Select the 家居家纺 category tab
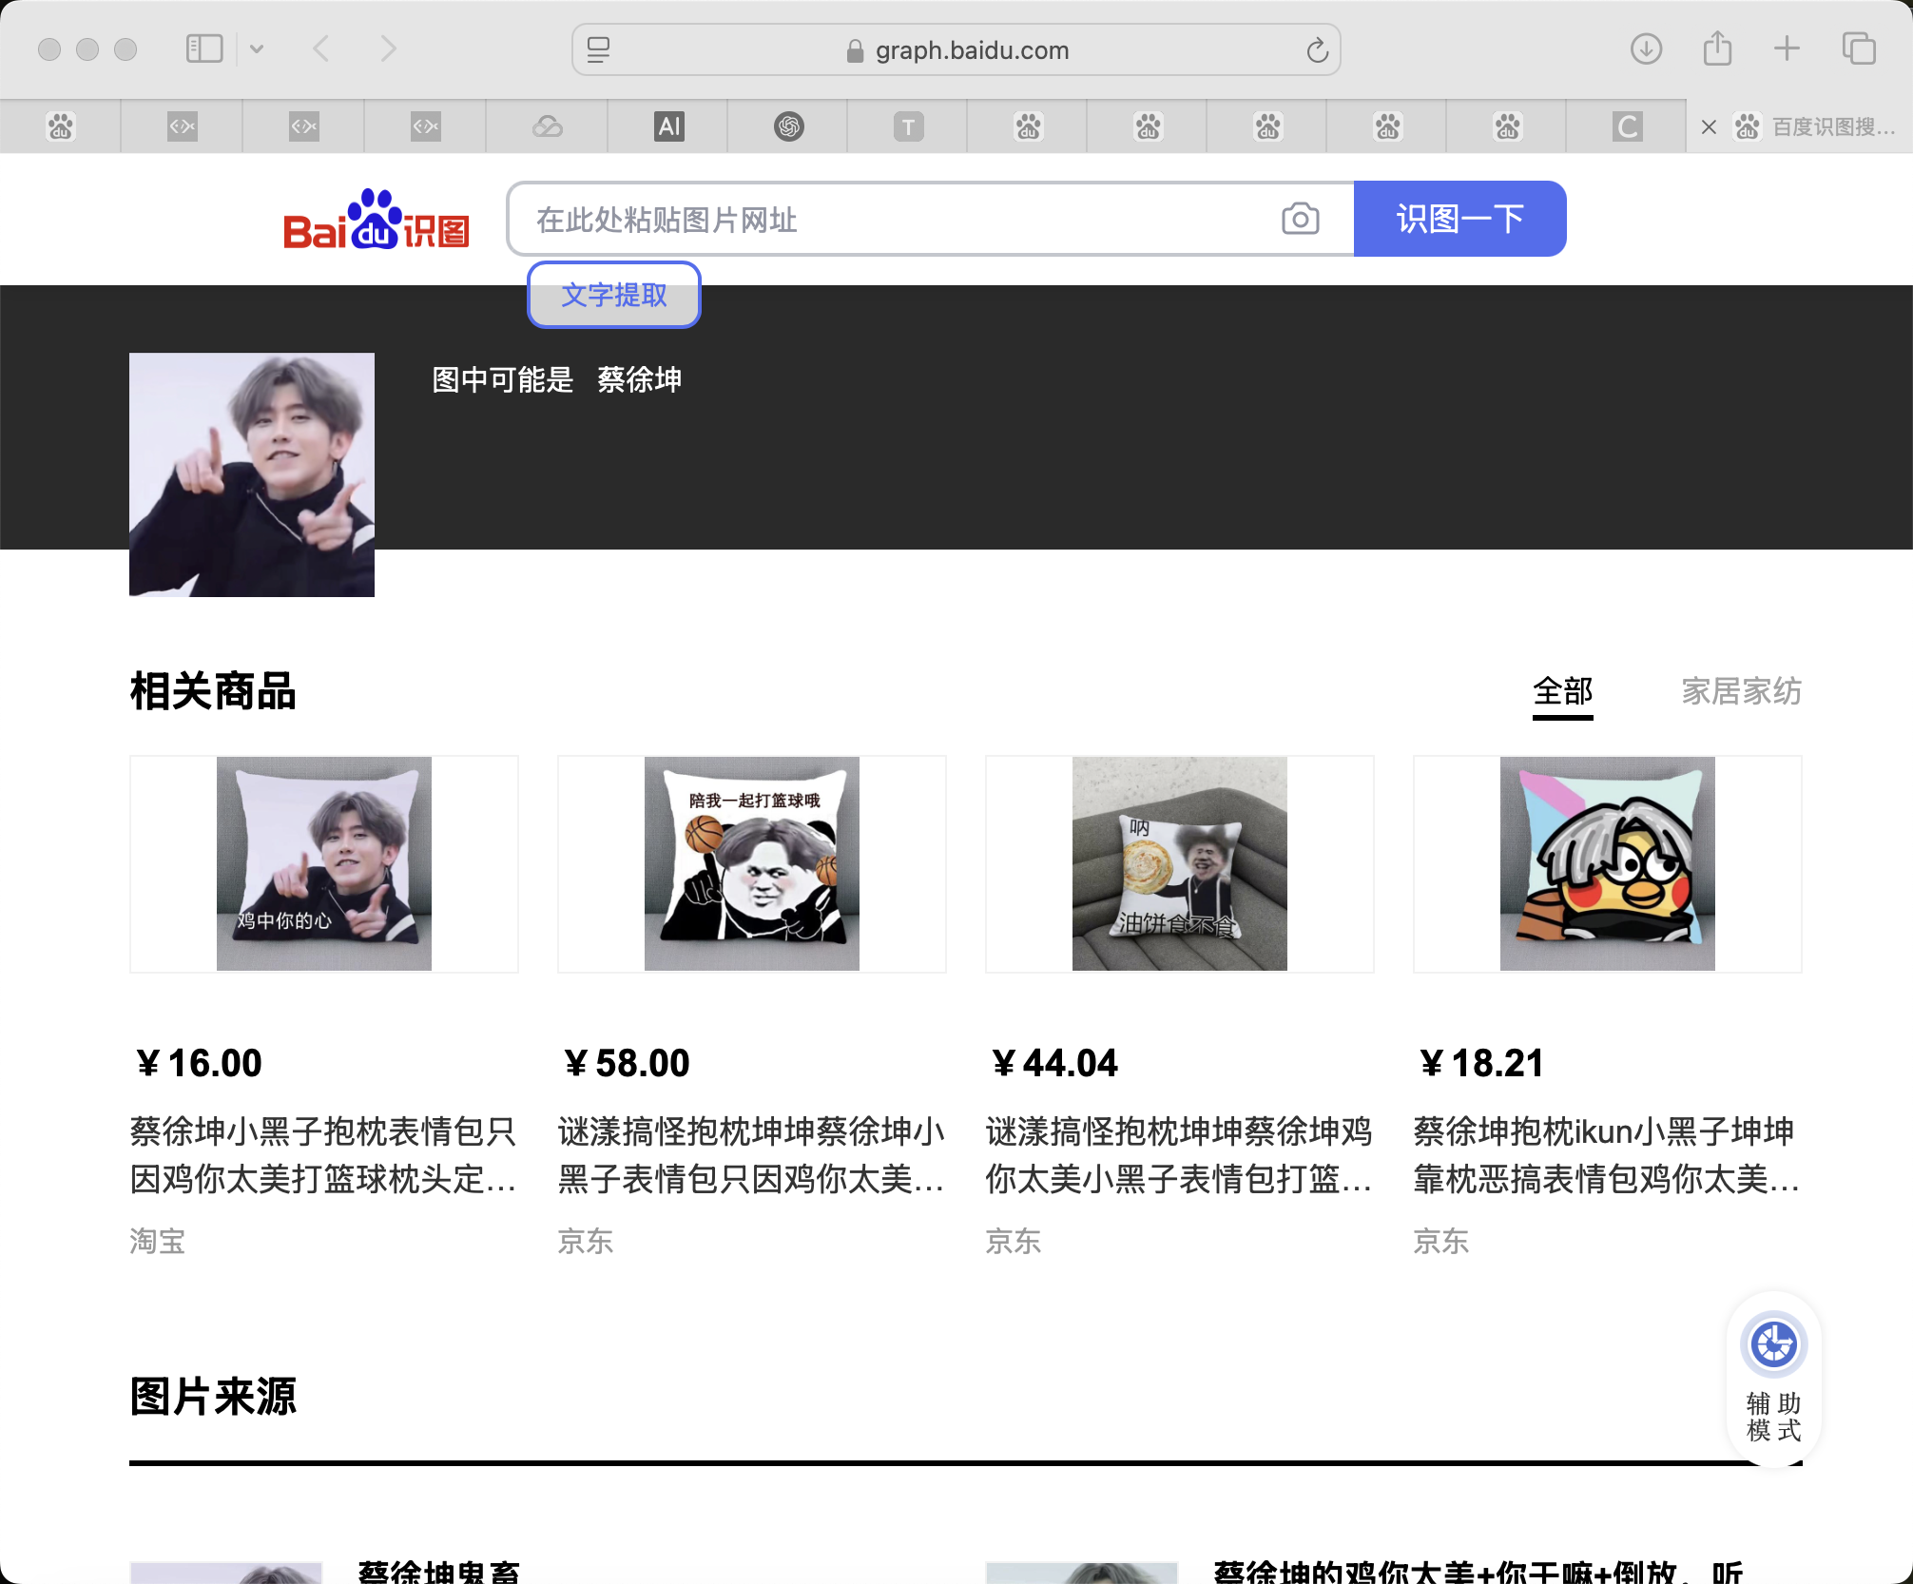 [1741, 692]
